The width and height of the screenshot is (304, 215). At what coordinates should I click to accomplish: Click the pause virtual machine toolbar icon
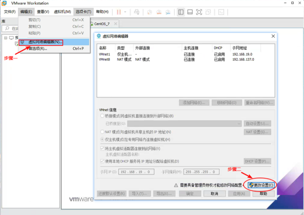click(x=119, y=12)
